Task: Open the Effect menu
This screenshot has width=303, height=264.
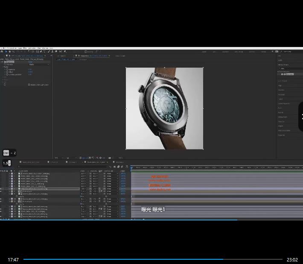Action: click(26, 48)
